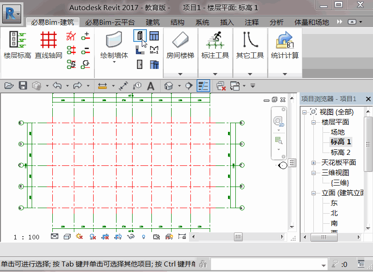Select the M-1 door/window tag tool icon

[154, 50]
